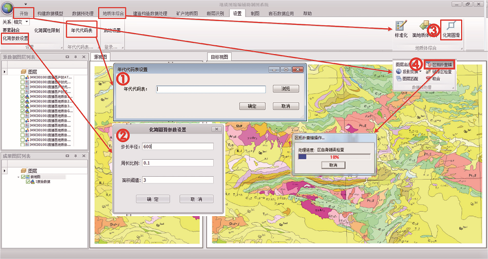Open the 登录 group dialog launcher
Viewport: 488px width, 259px height.
pos(122,48)
